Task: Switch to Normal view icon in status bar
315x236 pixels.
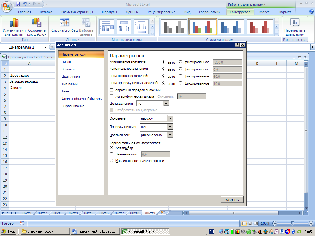Action: (x=244, y=223)
